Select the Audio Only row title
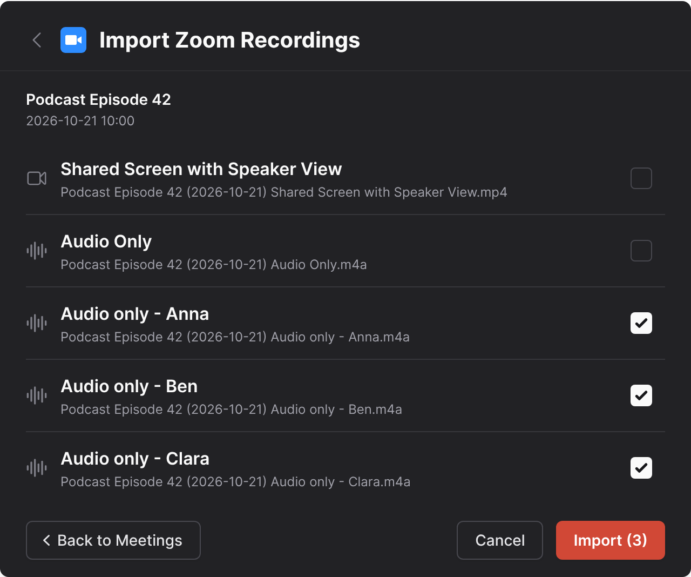Viewport: 691px width, 577px height. pyautogui.click(x=106, y=241)
